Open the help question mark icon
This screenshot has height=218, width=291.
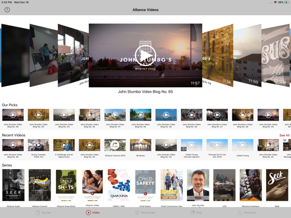[7, 9]
